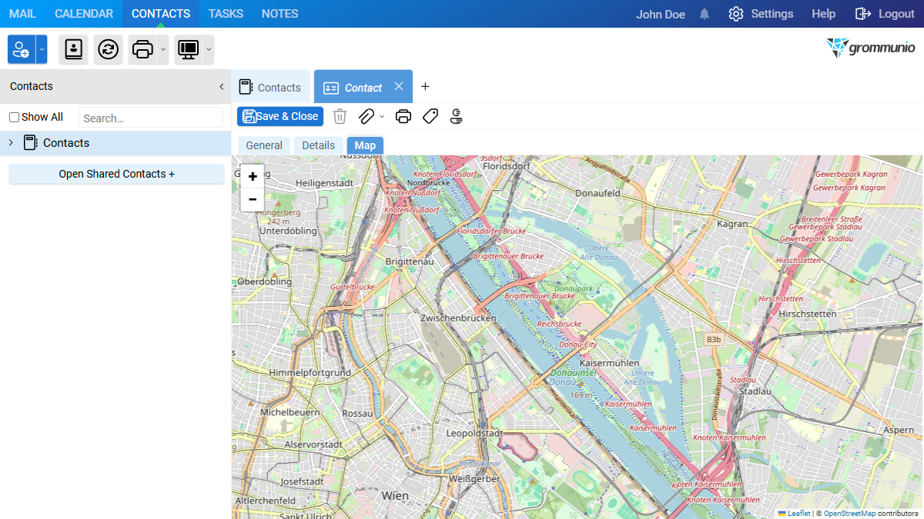
Task: Collapse the Contacts side panel
Action: 222,86
